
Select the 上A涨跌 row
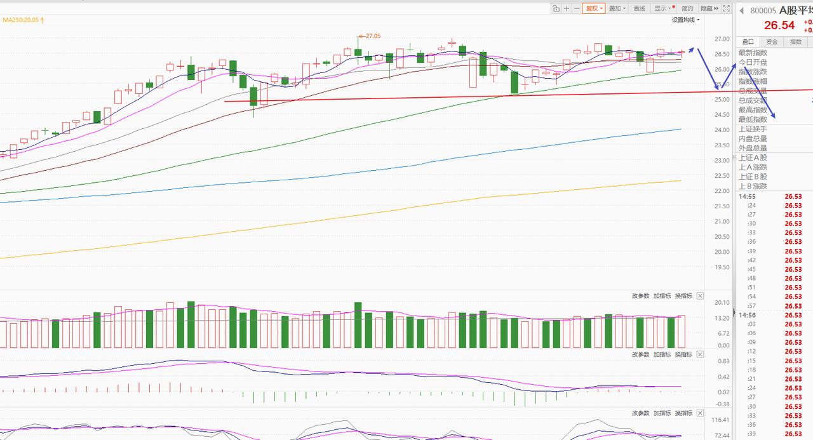click(x=775, y=168)
